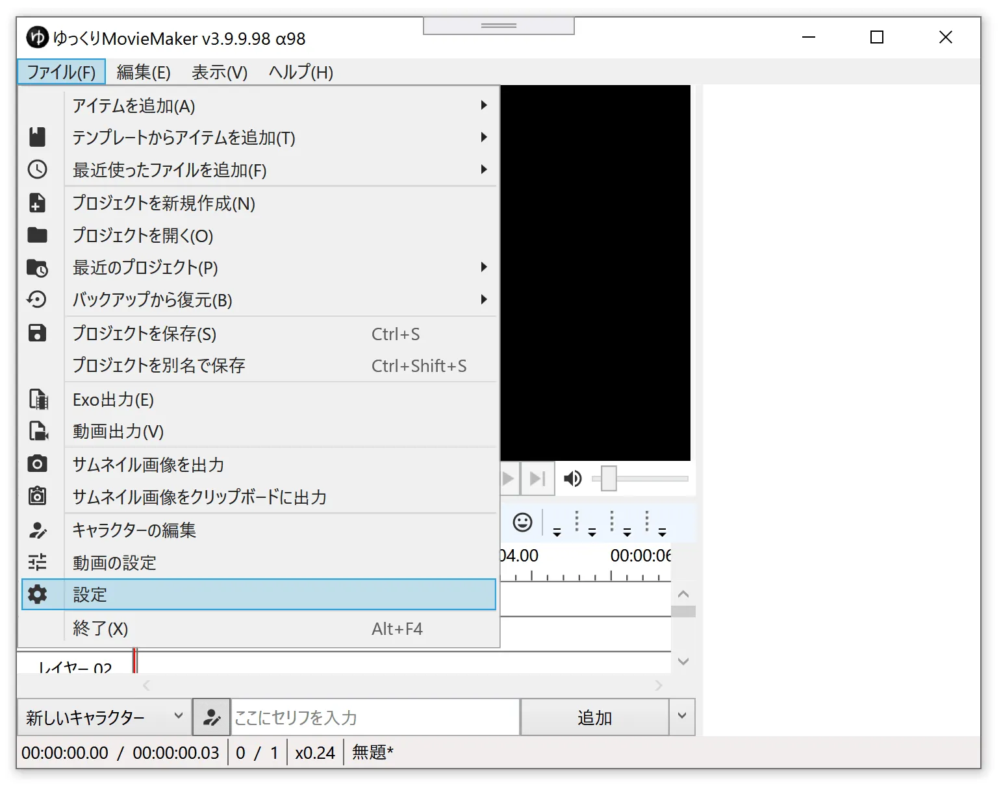
Task: Click the top-center panel drag handle
Action: pos(499,26)
